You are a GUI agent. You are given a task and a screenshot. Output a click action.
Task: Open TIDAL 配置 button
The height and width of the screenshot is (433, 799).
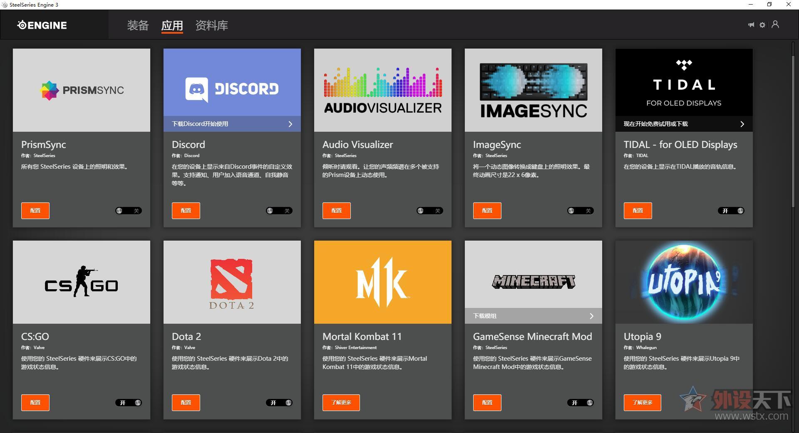point(638,211)
